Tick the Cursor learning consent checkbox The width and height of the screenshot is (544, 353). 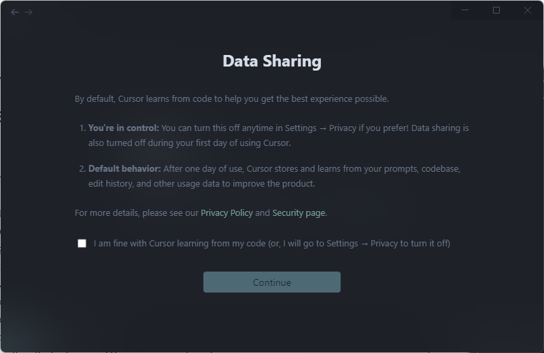click(x=82, y=244)
